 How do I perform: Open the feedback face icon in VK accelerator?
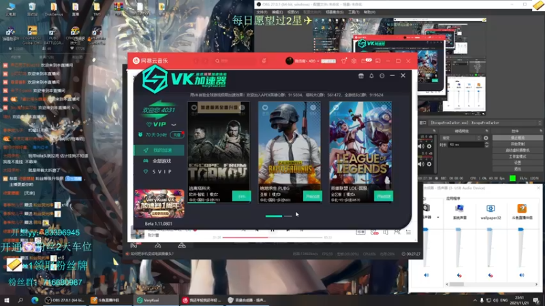coord(382,75)
